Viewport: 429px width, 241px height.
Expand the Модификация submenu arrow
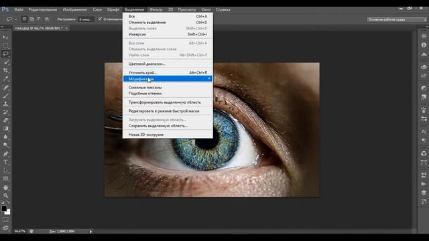point(209,79)
